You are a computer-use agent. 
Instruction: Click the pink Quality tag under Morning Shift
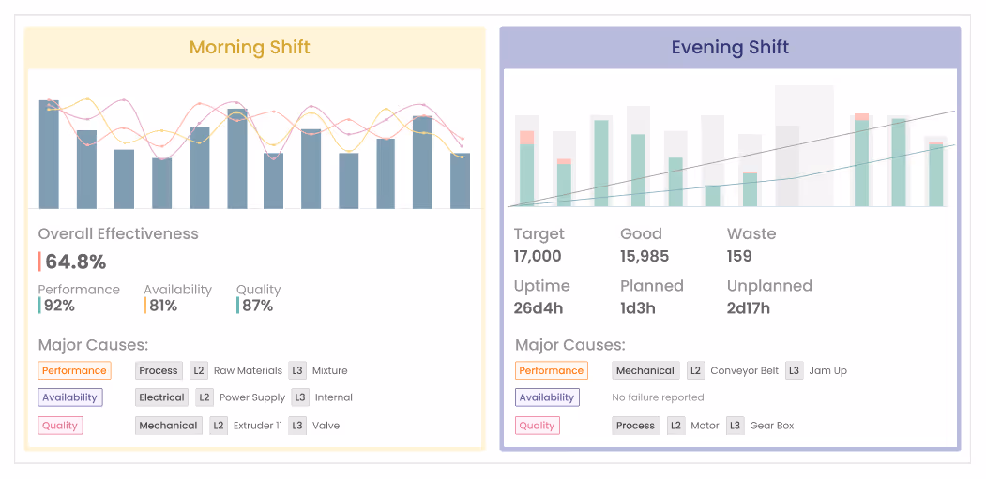tap(60, 426)
